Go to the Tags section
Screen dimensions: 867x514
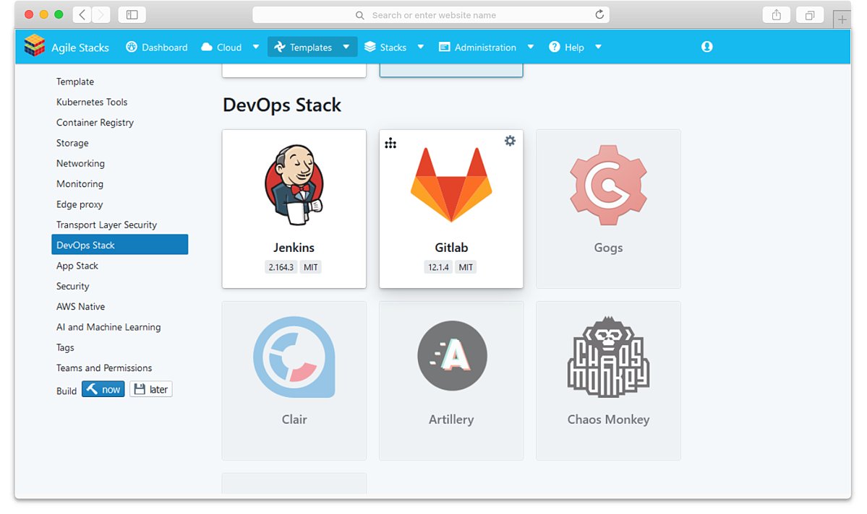click(x=65, y=347)
